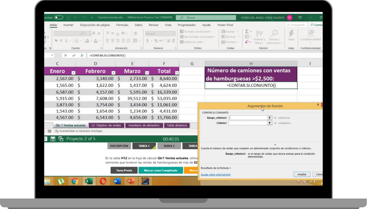Viewport: 367px width, 209px height.
Task: Open the Fórmulas ribbon tab
Action: click(122, 25)
